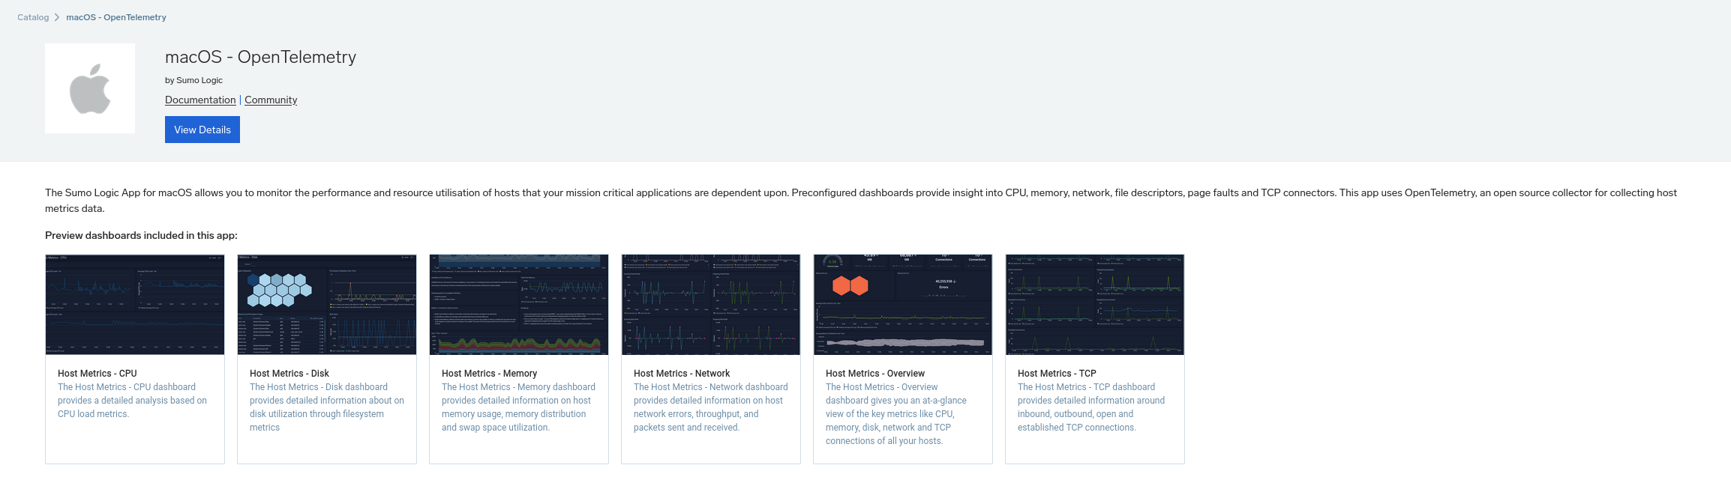Viewport: 1731px width, 486px height.
Task: Click the View Details button
Action: tap(202, 130)
